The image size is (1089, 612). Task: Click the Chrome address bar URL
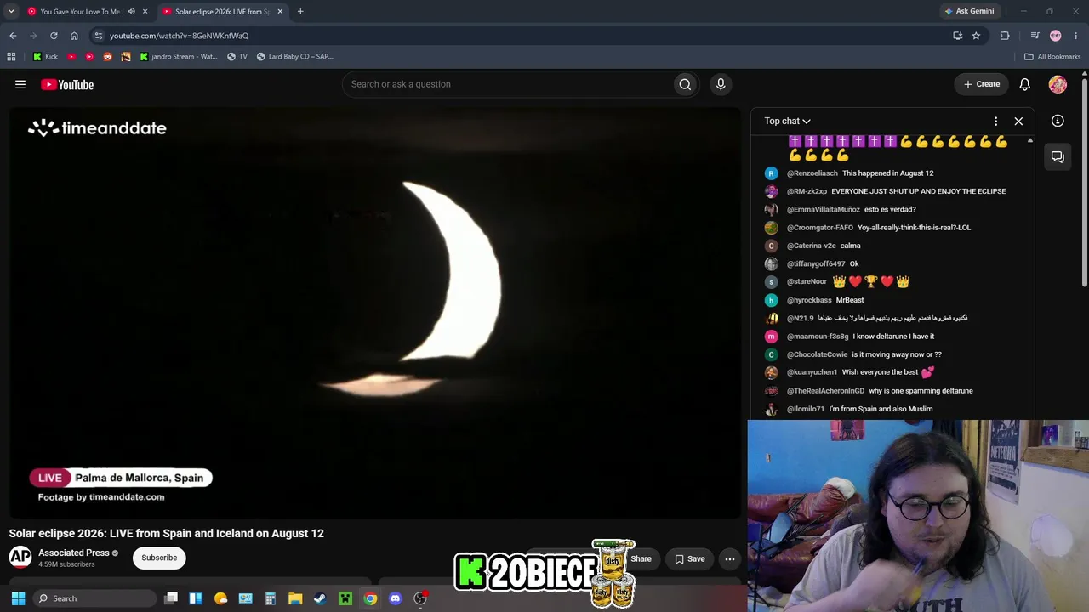[x=179, y=36]
